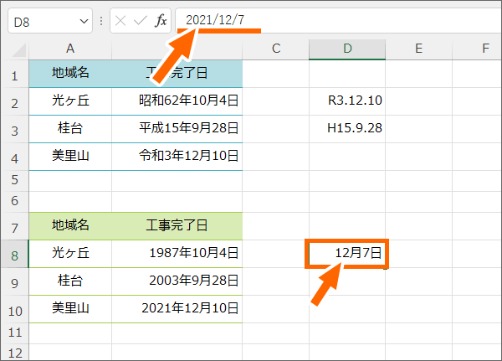The width and height of the screenshot is (502, 361).
Task: Select the 光ヶ丘 cell in row 2
Action: click(x=70, y=101)
